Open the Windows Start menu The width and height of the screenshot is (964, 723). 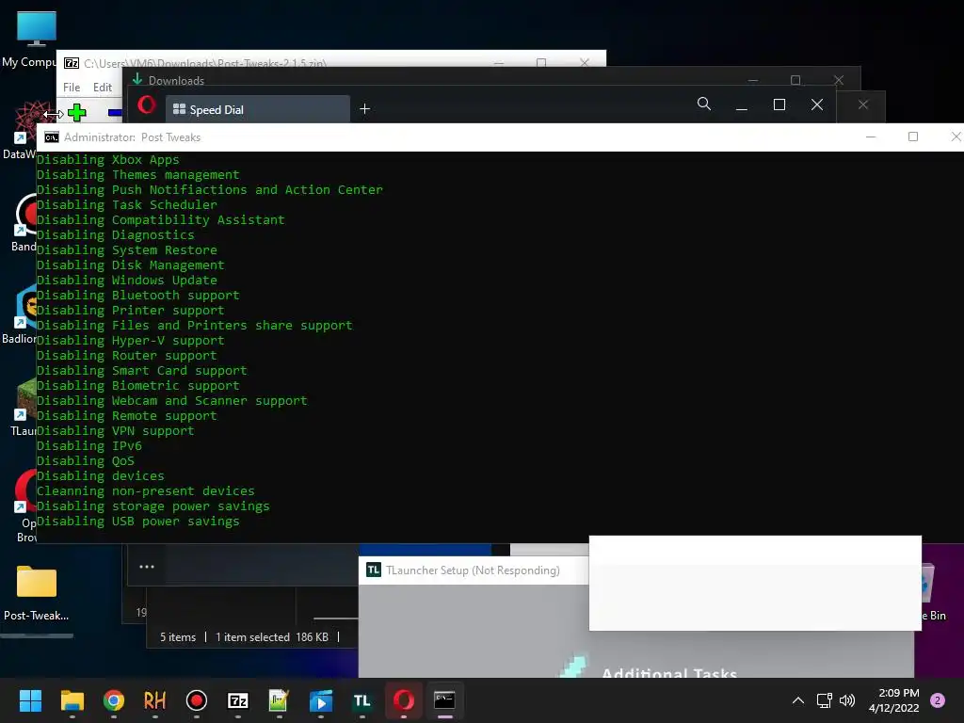point(30,700)
